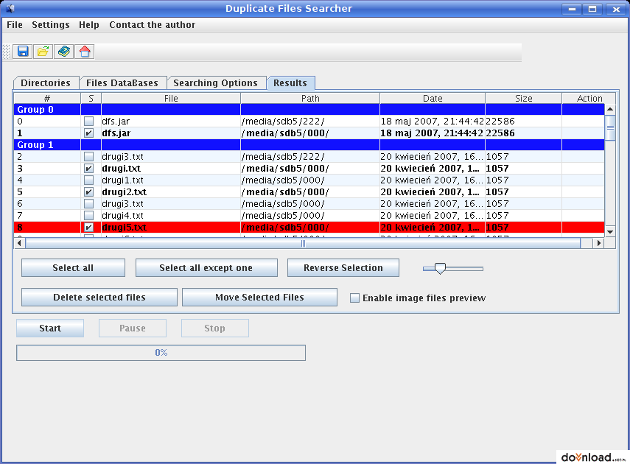The width and height of the screenshot is (630, 464).
Task: Click the 0% progress bar
Action: 161,353
